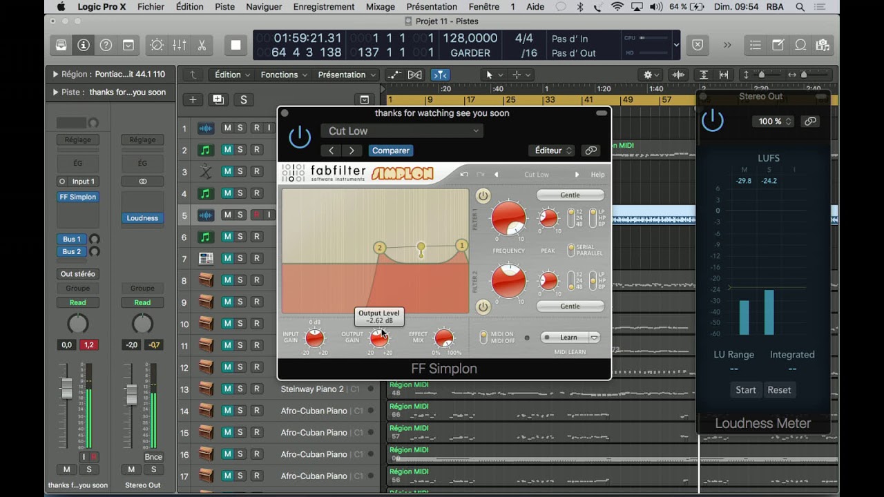Image resolution: width=884 pixels, height=497 pixels.
Task: Click the Stereo Out volume fader
Action: [131, 393]
